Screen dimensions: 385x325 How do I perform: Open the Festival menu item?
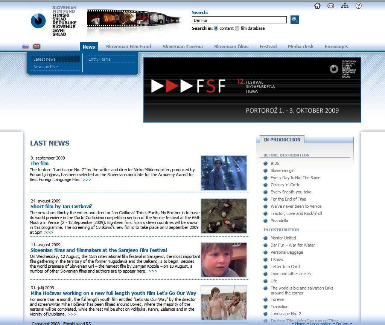point(268,47)
